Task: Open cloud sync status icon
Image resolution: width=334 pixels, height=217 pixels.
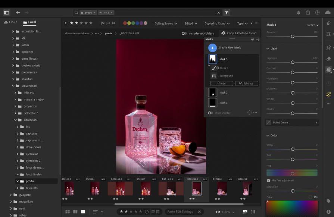Action: [x=328, y=12]
